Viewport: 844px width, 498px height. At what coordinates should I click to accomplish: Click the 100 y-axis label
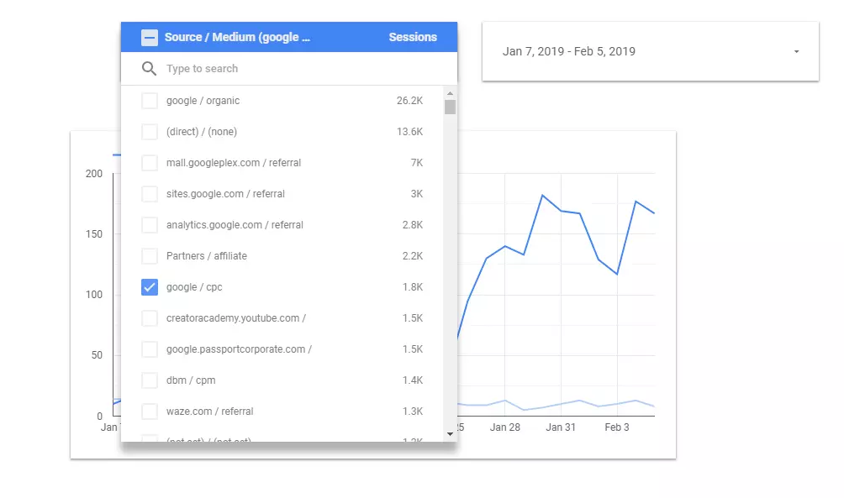[93, 295]
